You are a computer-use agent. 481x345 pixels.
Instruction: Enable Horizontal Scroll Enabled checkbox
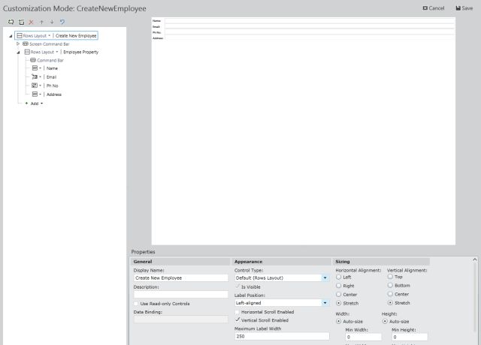(x=237, y=312)
